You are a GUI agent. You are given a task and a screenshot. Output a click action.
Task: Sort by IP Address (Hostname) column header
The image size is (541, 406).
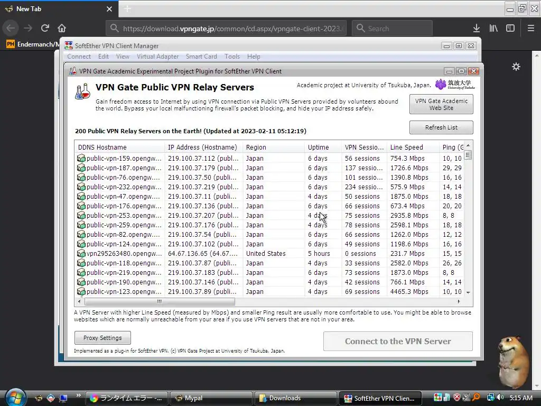[x=203, y=147]
